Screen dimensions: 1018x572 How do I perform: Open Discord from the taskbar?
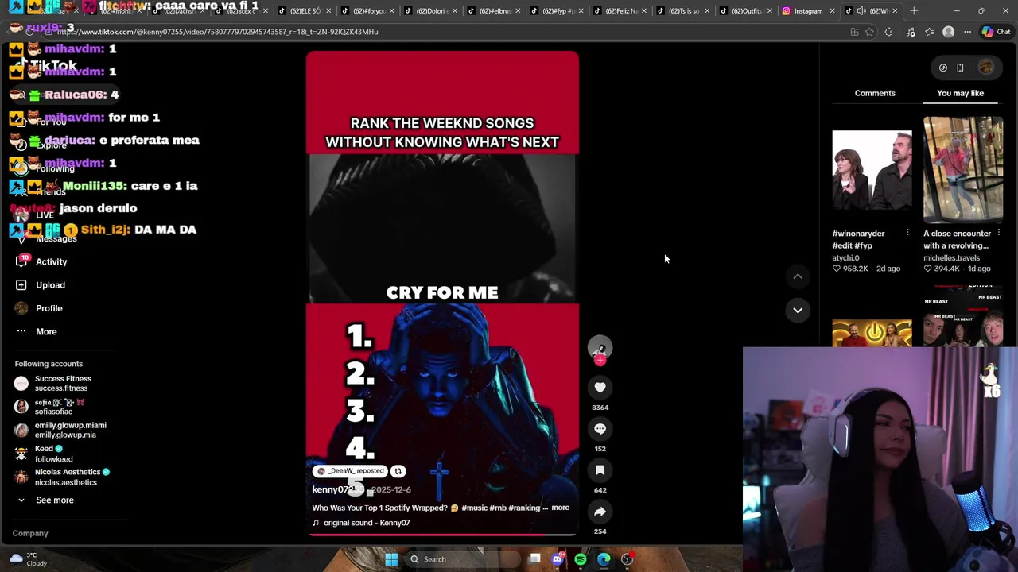tap(558, 559)
